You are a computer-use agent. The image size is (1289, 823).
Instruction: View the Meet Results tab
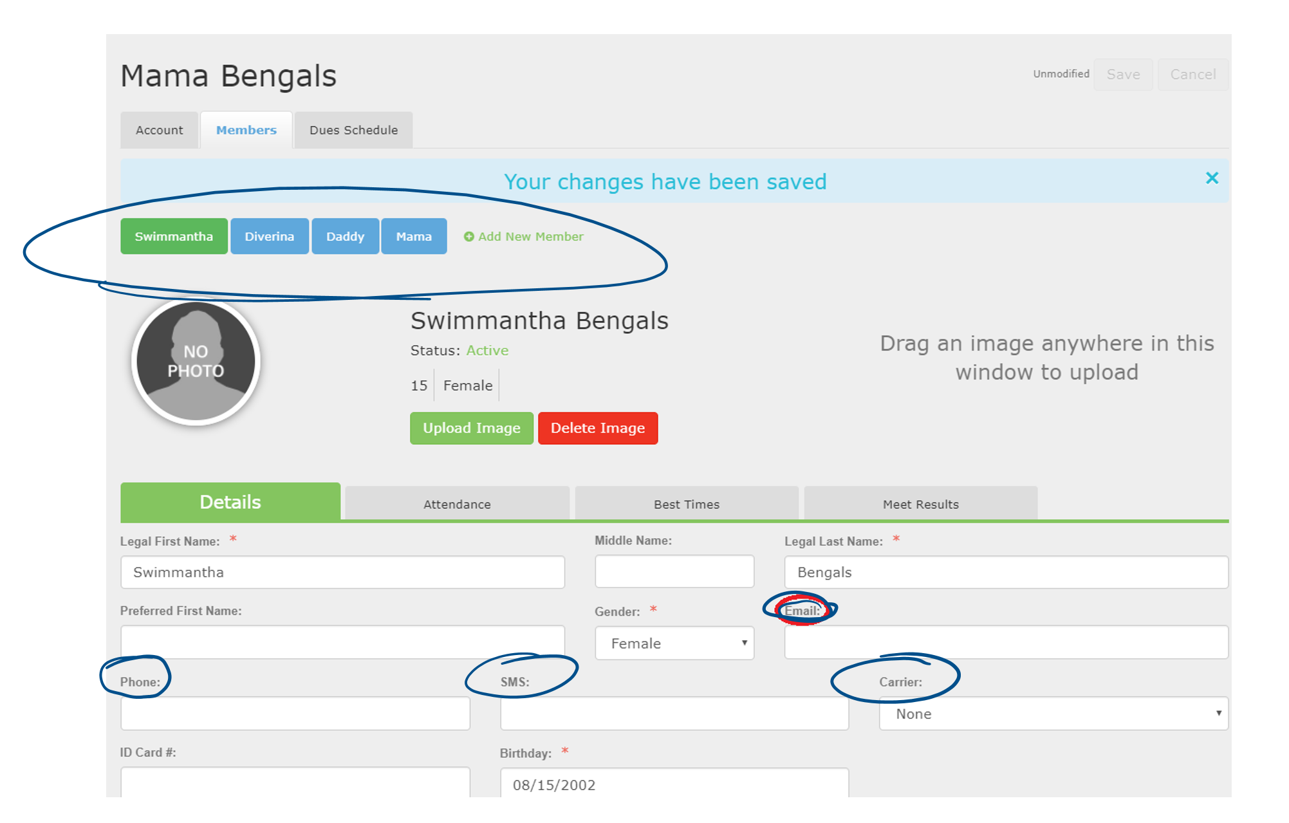920,504
